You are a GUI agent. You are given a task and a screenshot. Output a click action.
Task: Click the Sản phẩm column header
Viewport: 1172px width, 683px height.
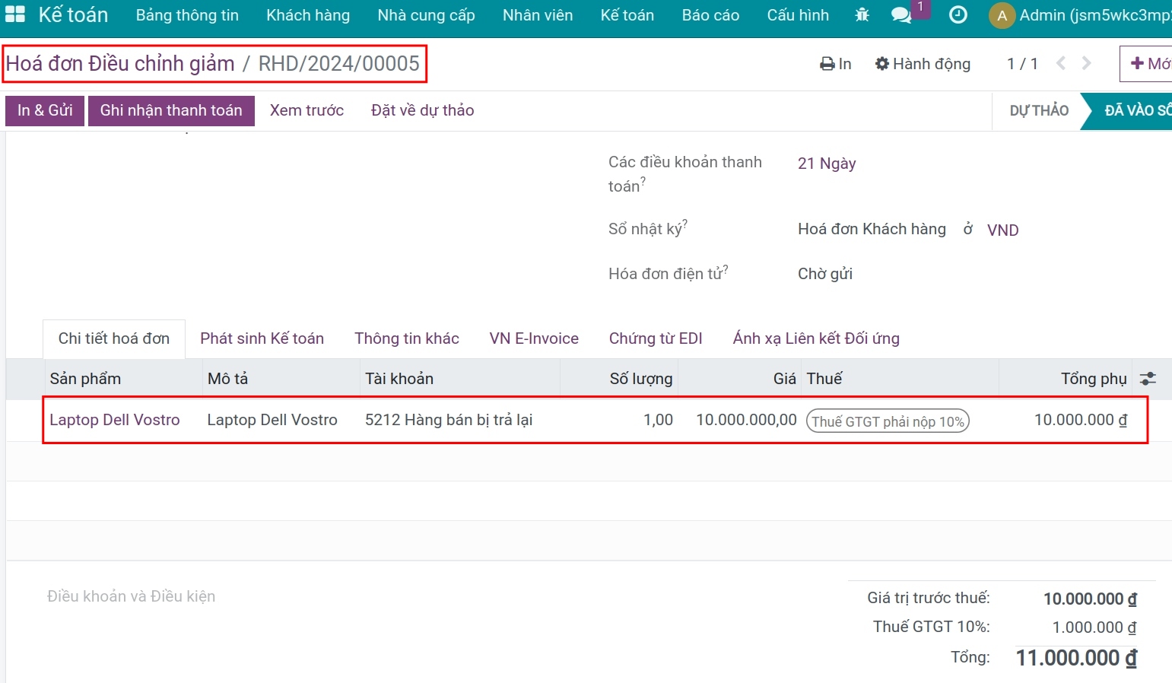85,378
